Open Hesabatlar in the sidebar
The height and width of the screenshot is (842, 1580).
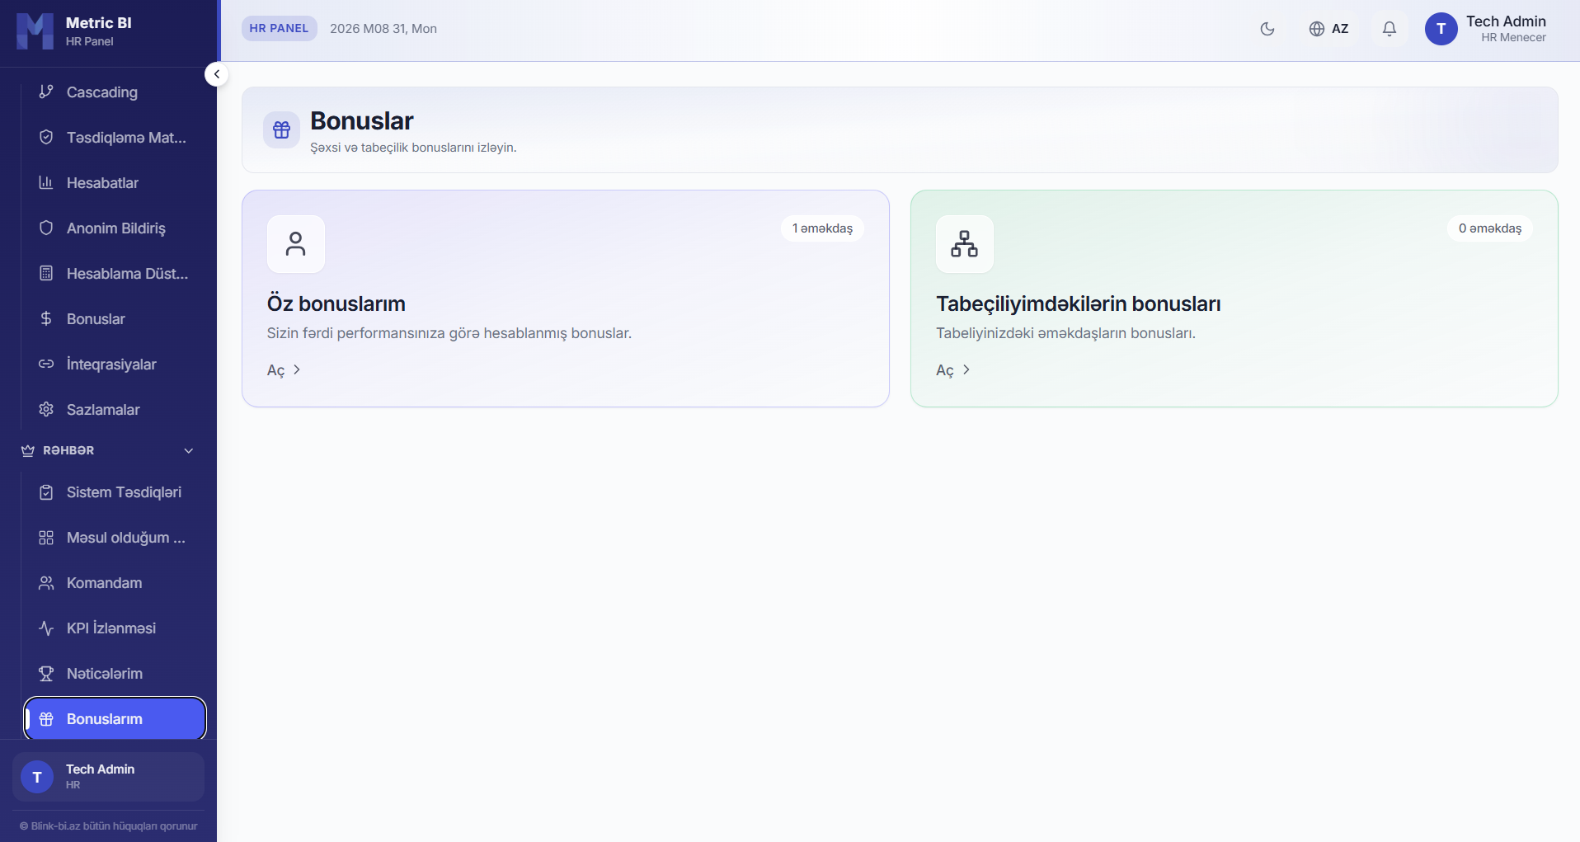coord(115,182)
